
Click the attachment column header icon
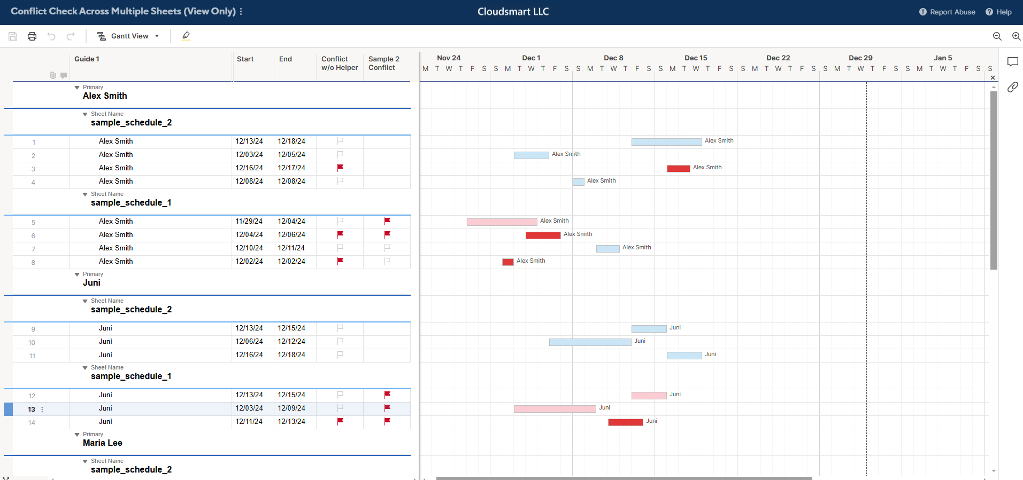53,75
